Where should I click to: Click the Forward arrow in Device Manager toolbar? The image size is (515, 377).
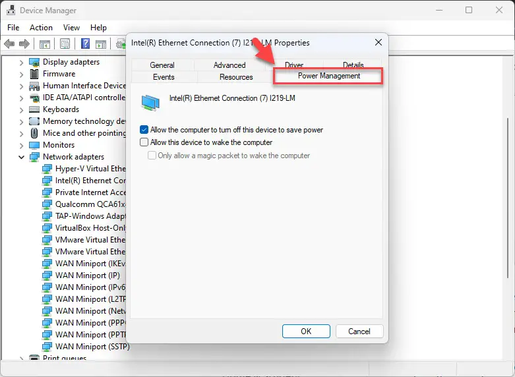point(24,43)
